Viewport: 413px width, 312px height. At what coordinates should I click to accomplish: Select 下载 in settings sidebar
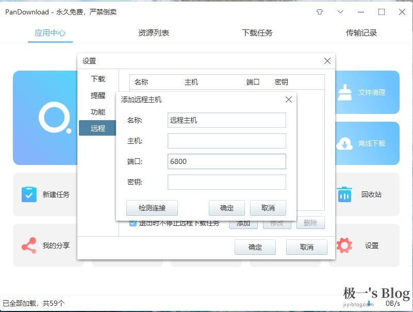pos(98,79)
